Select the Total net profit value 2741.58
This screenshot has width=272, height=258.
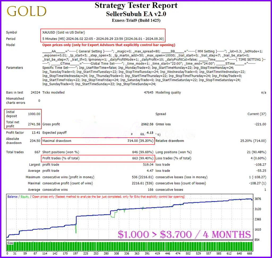coord(34,124)
